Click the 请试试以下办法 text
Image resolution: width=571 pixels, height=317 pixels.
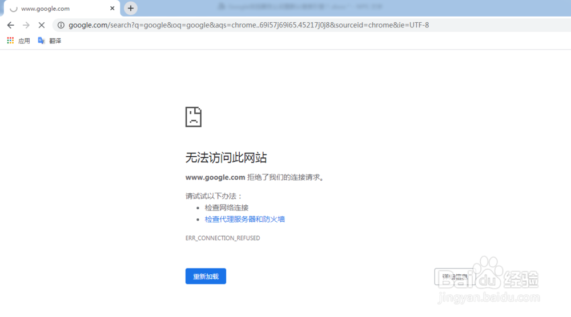click(214, 196)
